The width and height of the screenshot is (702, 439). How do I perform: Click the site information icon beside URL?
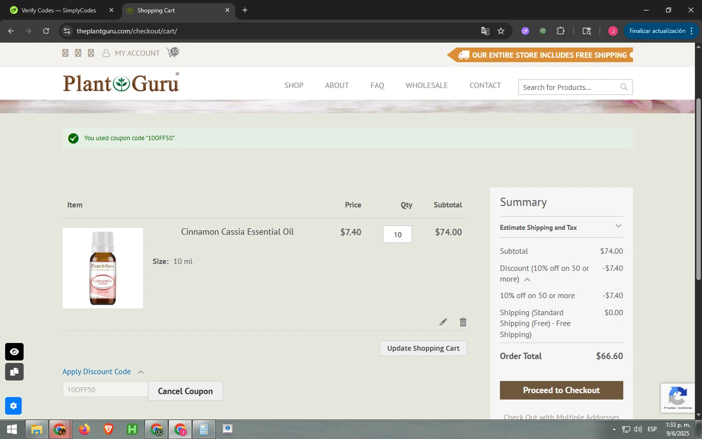67,31
